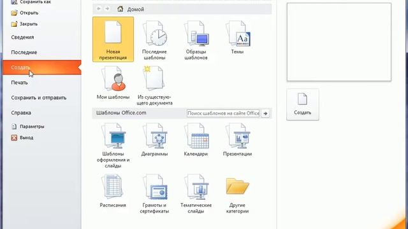The image size is (408, 229).
Task: Click the Создать button under preview
Action: pyautogui.click(x=303, y=104)
